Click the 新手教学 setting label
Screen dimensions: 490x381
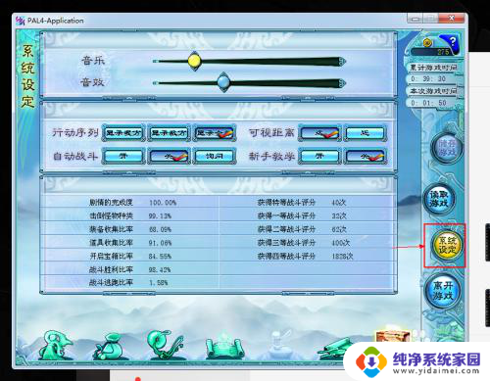271,157
